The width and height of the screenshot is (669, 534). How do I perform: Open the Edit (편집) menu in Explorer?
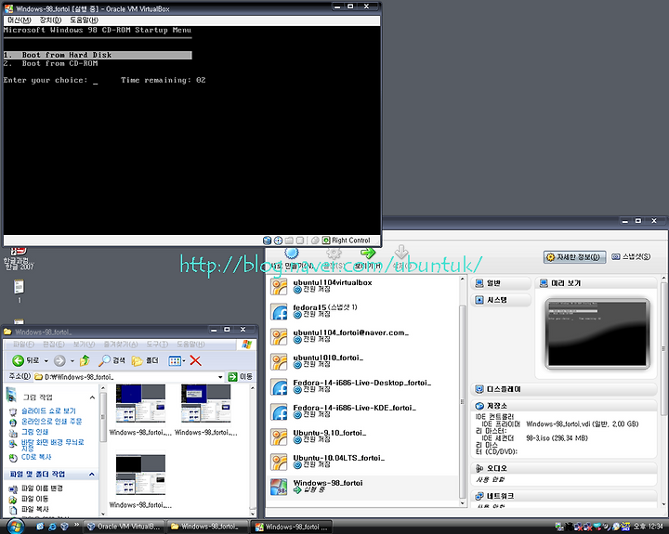(x=53, y=345)
